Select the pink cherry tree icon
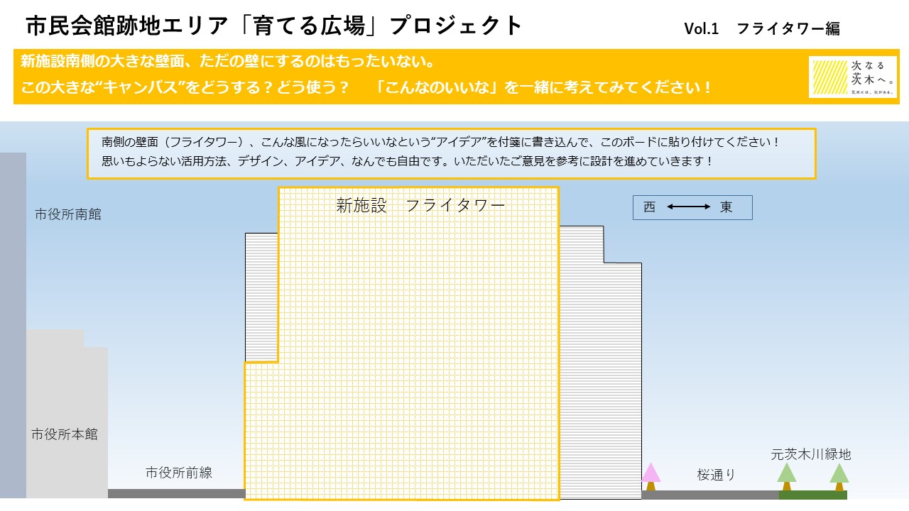909x511 pixels. pyautogui.click(x=651, y=476)
